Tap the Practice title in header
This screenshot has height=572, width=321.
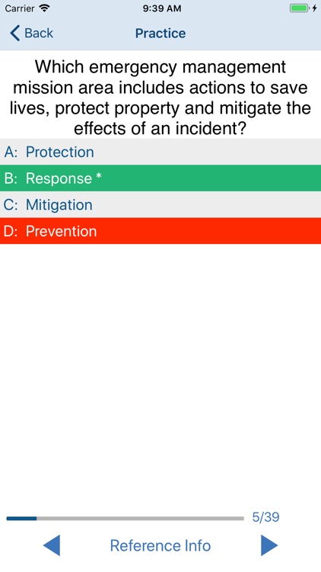160,34
